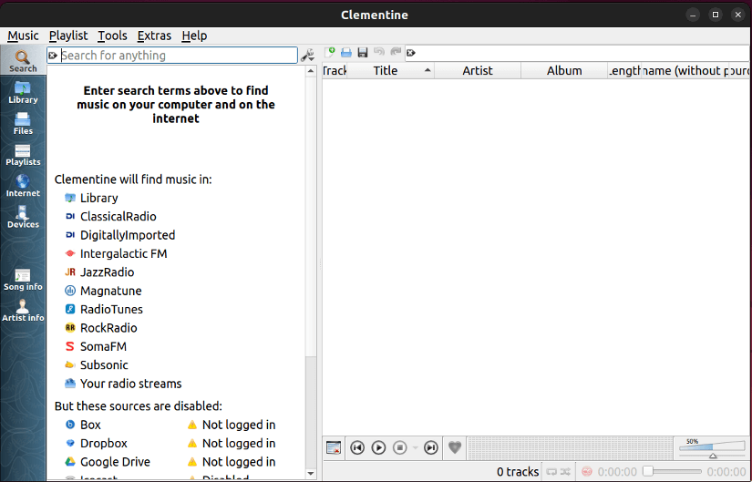Clear the global search field icon
Image resolution: width=752 pixels, height=482 pixels.
tap(53, 56)
